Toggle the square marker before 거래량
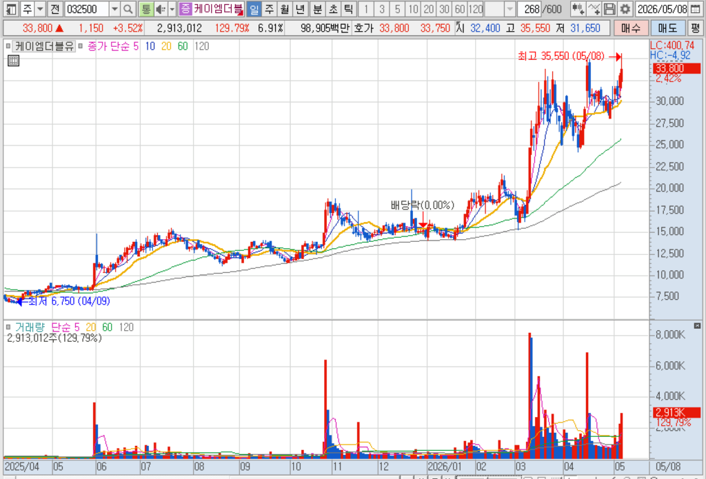The width and height of the screenshot is (706, 479). [8, 327]
